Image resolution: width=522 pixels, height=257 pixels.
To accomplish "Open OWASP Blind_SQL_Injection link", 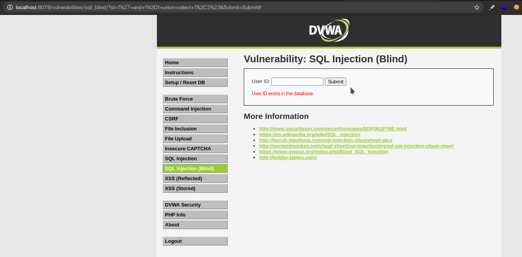I will pos(323,152).
